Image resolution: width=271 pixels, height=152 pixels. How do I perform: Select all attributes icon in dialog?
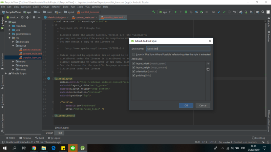coord(208,64)
